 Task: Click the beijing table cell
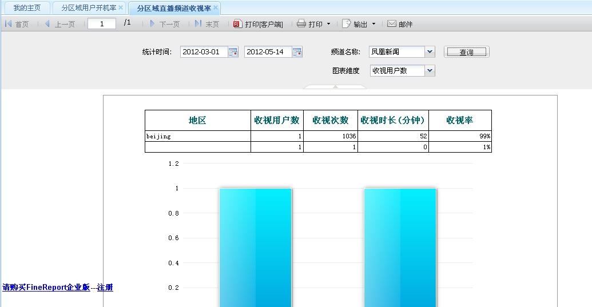pos(197,136)
